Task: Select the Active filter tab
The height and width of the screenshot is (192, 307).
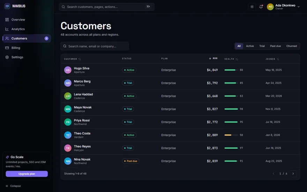Action: 250,46
